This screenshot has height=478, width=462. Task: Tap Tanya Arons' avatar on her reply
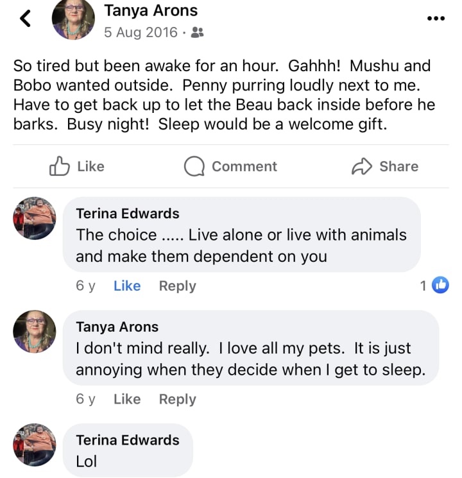(x=35, y=332)
